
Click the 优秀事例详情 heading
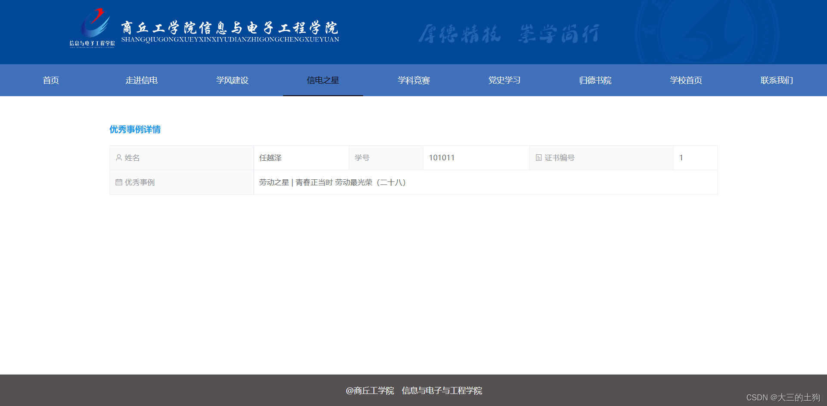tap(135, 129)
